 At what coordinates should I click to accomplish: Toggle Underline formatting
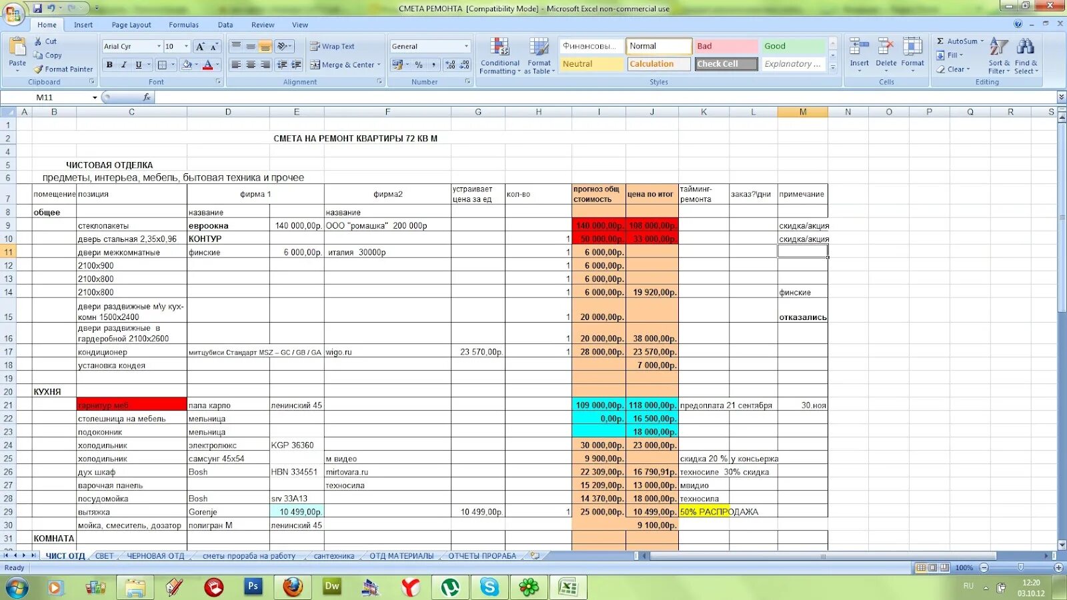(x=139, y=65)
